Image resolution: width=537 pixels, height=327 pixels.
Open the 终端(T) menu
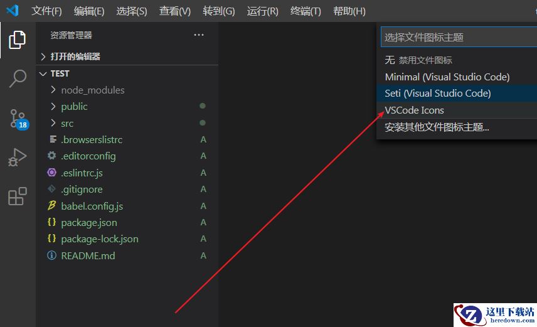pyautogui.click(x=306, y=11)
